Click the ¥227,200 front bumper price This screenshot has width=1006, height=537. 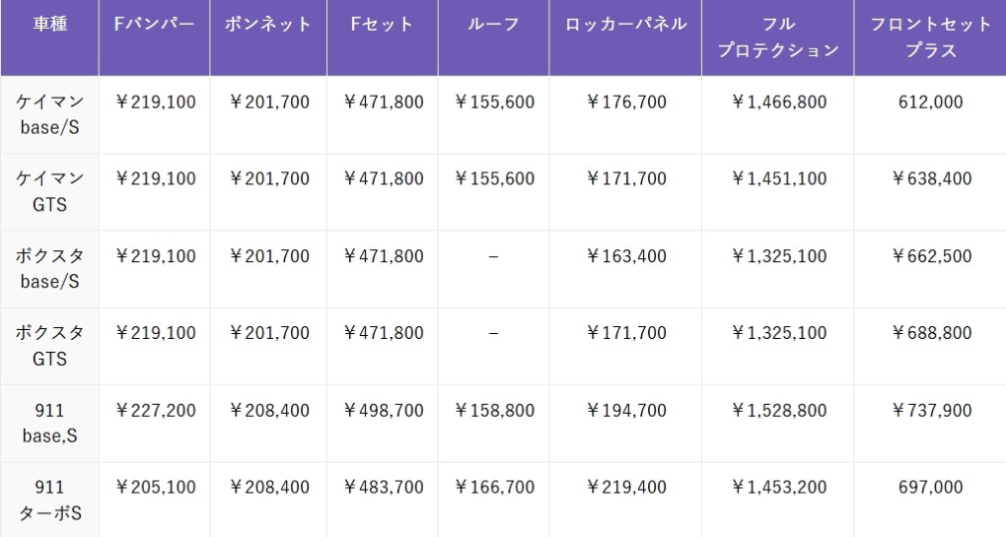click(155, 410)
